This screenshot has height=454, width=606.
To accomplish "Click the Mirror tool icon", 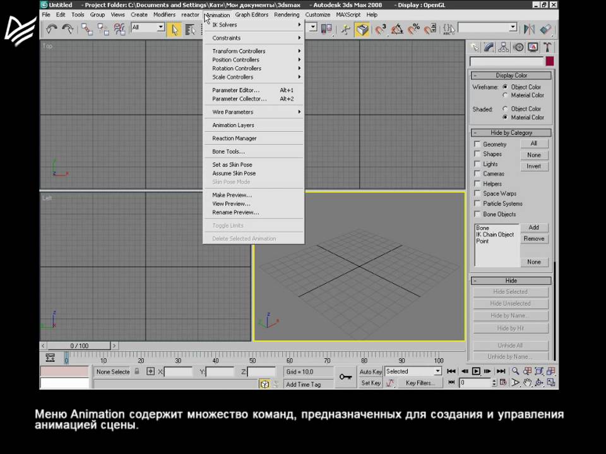I will 529,30.
